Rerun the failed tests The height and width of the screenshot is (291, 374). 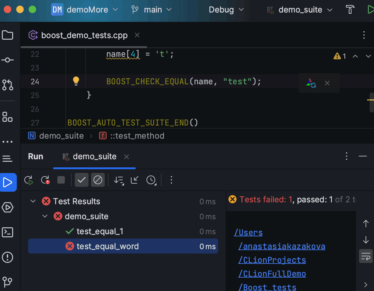click(x=45, y=180)
